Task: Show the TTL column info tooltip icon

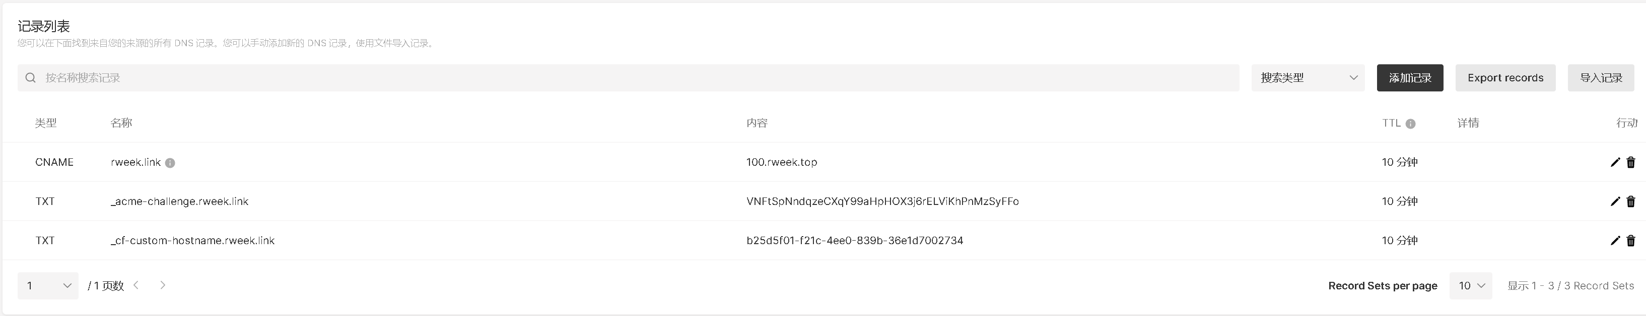Action: pos(1410,124)
